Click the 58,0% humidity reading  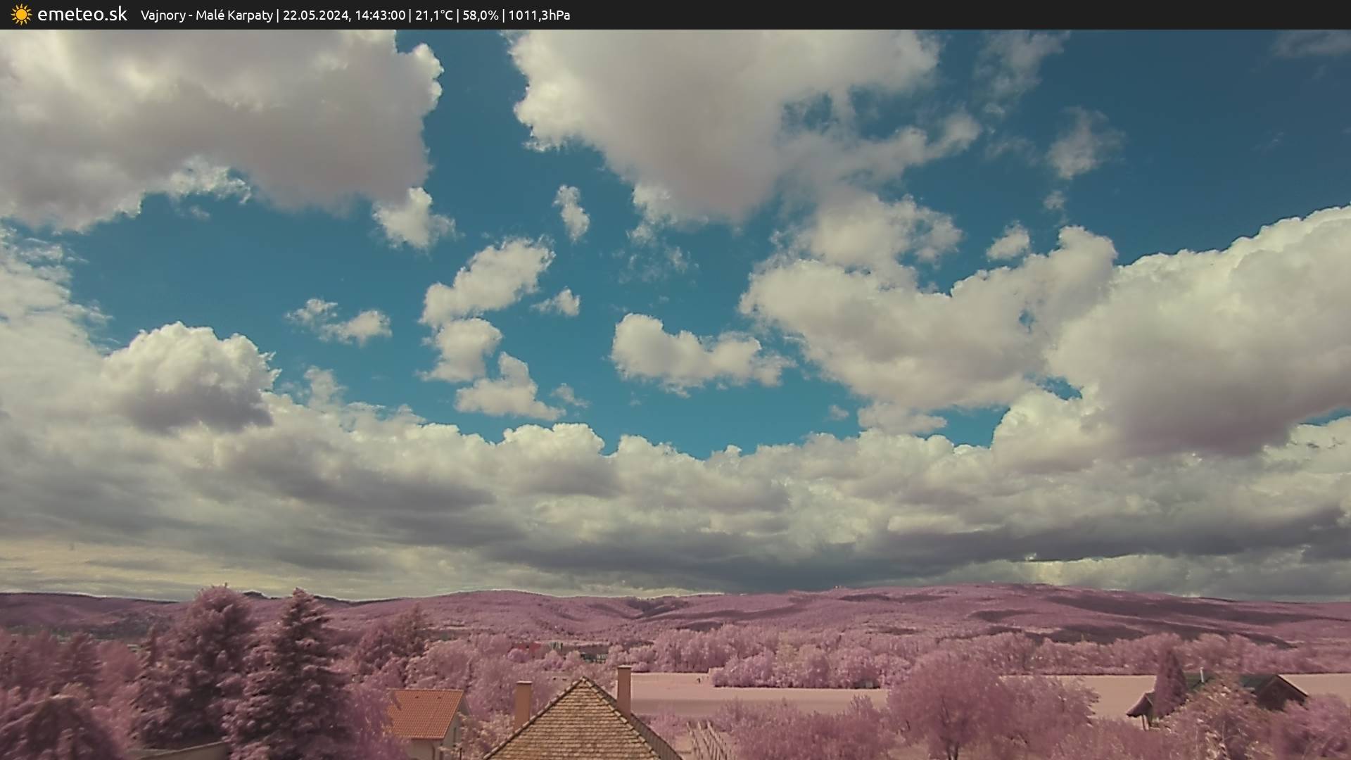(480, 15)
